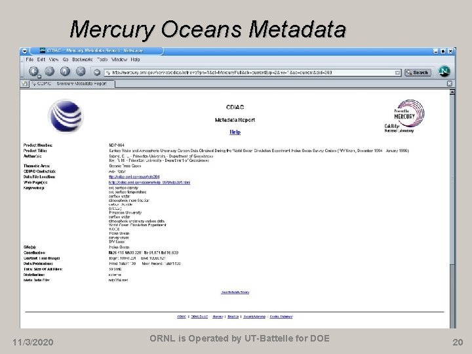
Task: Click the CDIAC globe logo
Action: 66,116
